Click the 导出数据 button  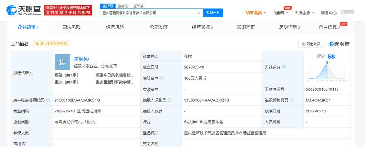pyautogui.click(x=311, y=44)
